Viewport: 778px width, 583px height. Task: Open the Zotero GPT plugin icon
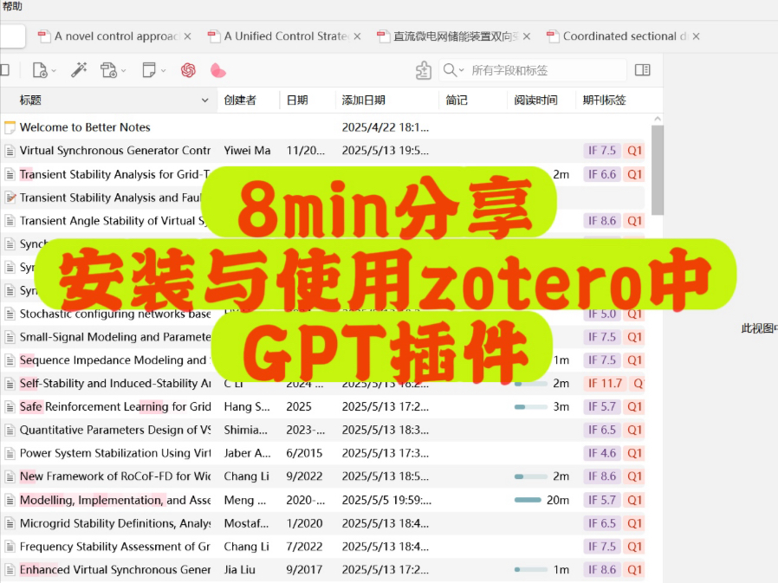(x=188, y=70)
